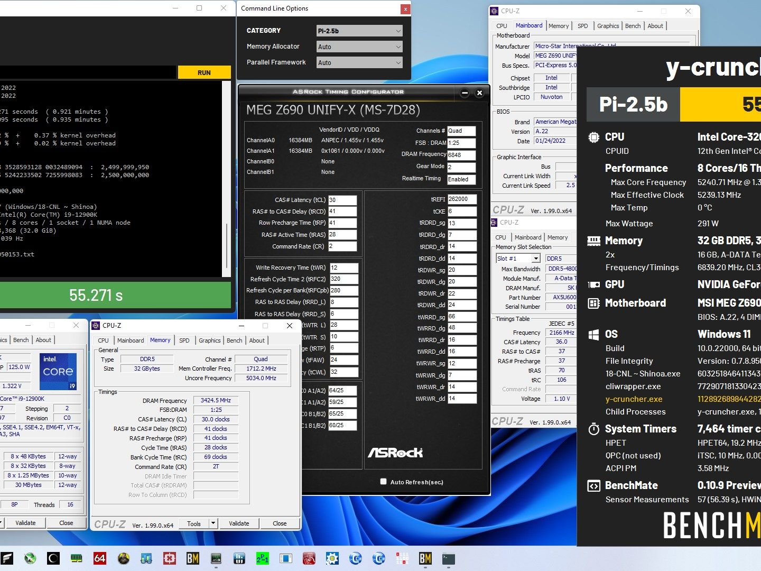The width and height of the screenshot is (761, 571).
Task: Open the stylized F taskbar icon
Action: tap(7, 558)
